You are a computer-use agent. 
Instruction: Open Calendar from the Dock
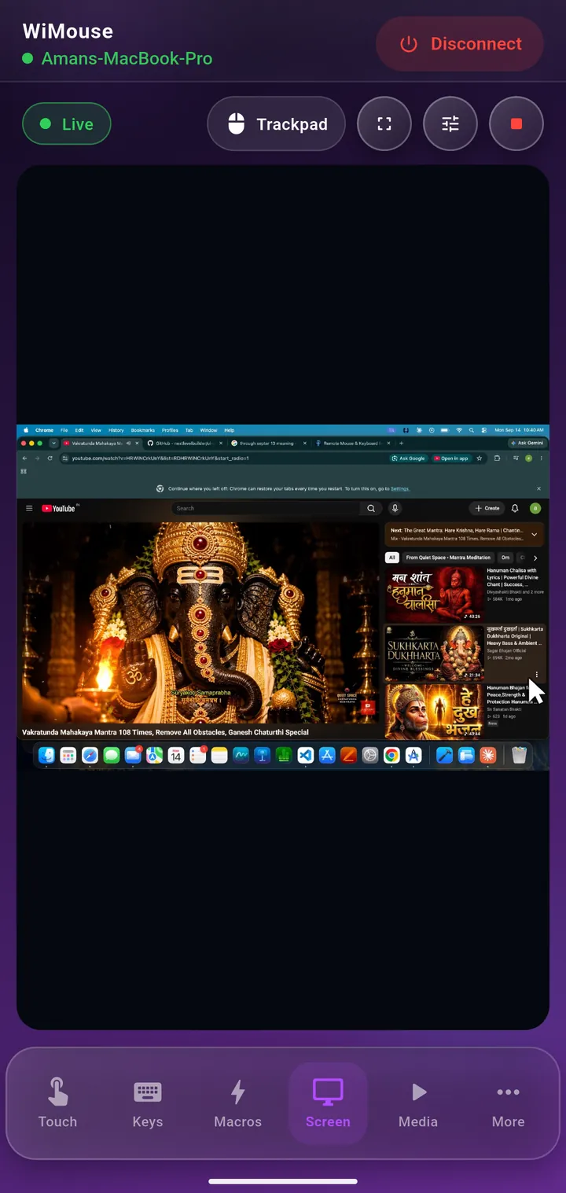tap(176, 755)
